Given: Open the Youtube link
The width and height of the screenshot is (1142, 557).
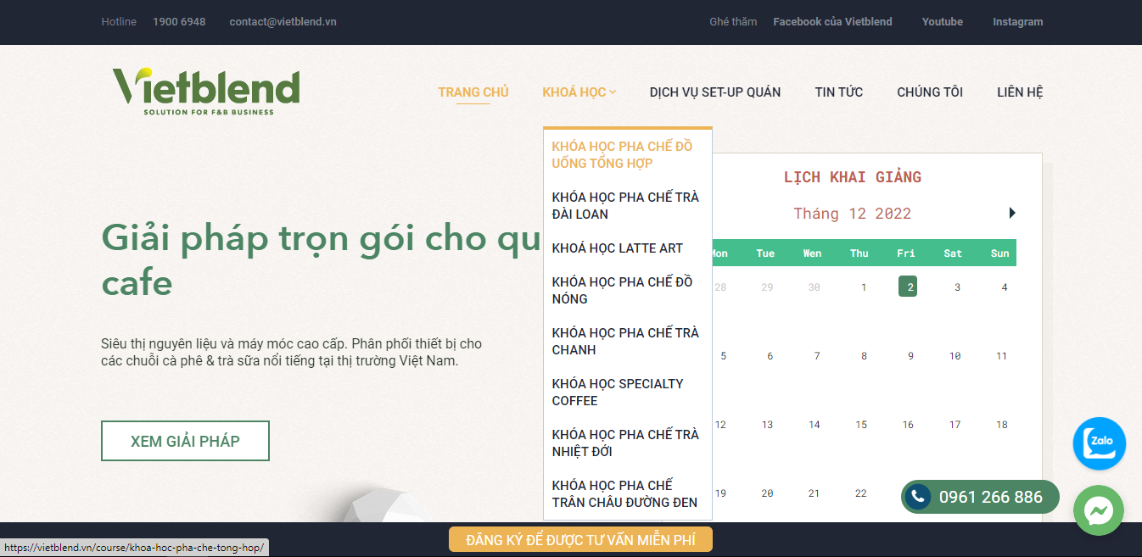Looking at the screenshot, I should (943, 22).
